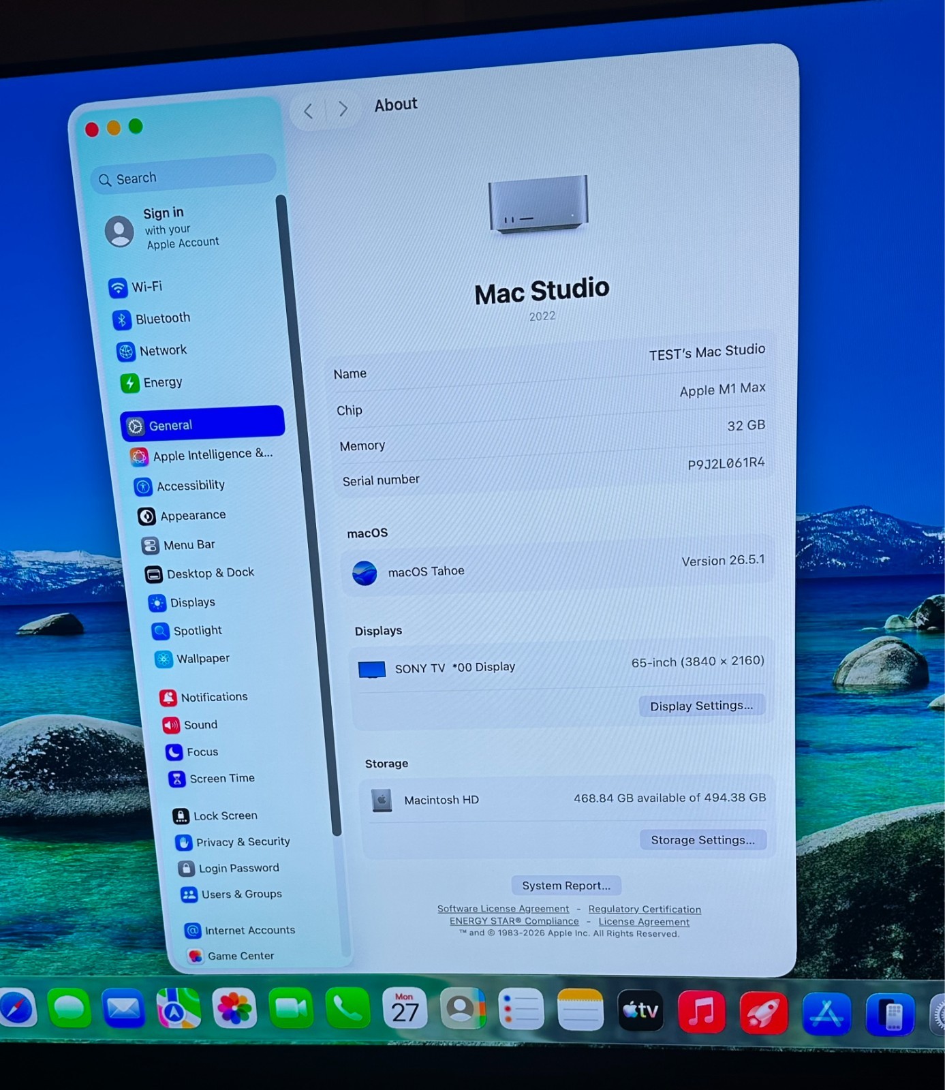
Task: Open Accessibility settings
Action: 180,485
